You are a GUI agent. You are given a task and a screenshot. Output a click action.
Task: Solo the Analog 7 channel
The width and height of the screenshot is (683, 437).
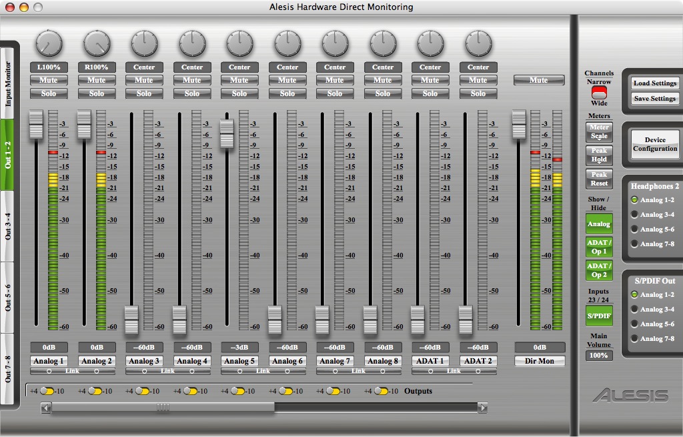(335, 93)
